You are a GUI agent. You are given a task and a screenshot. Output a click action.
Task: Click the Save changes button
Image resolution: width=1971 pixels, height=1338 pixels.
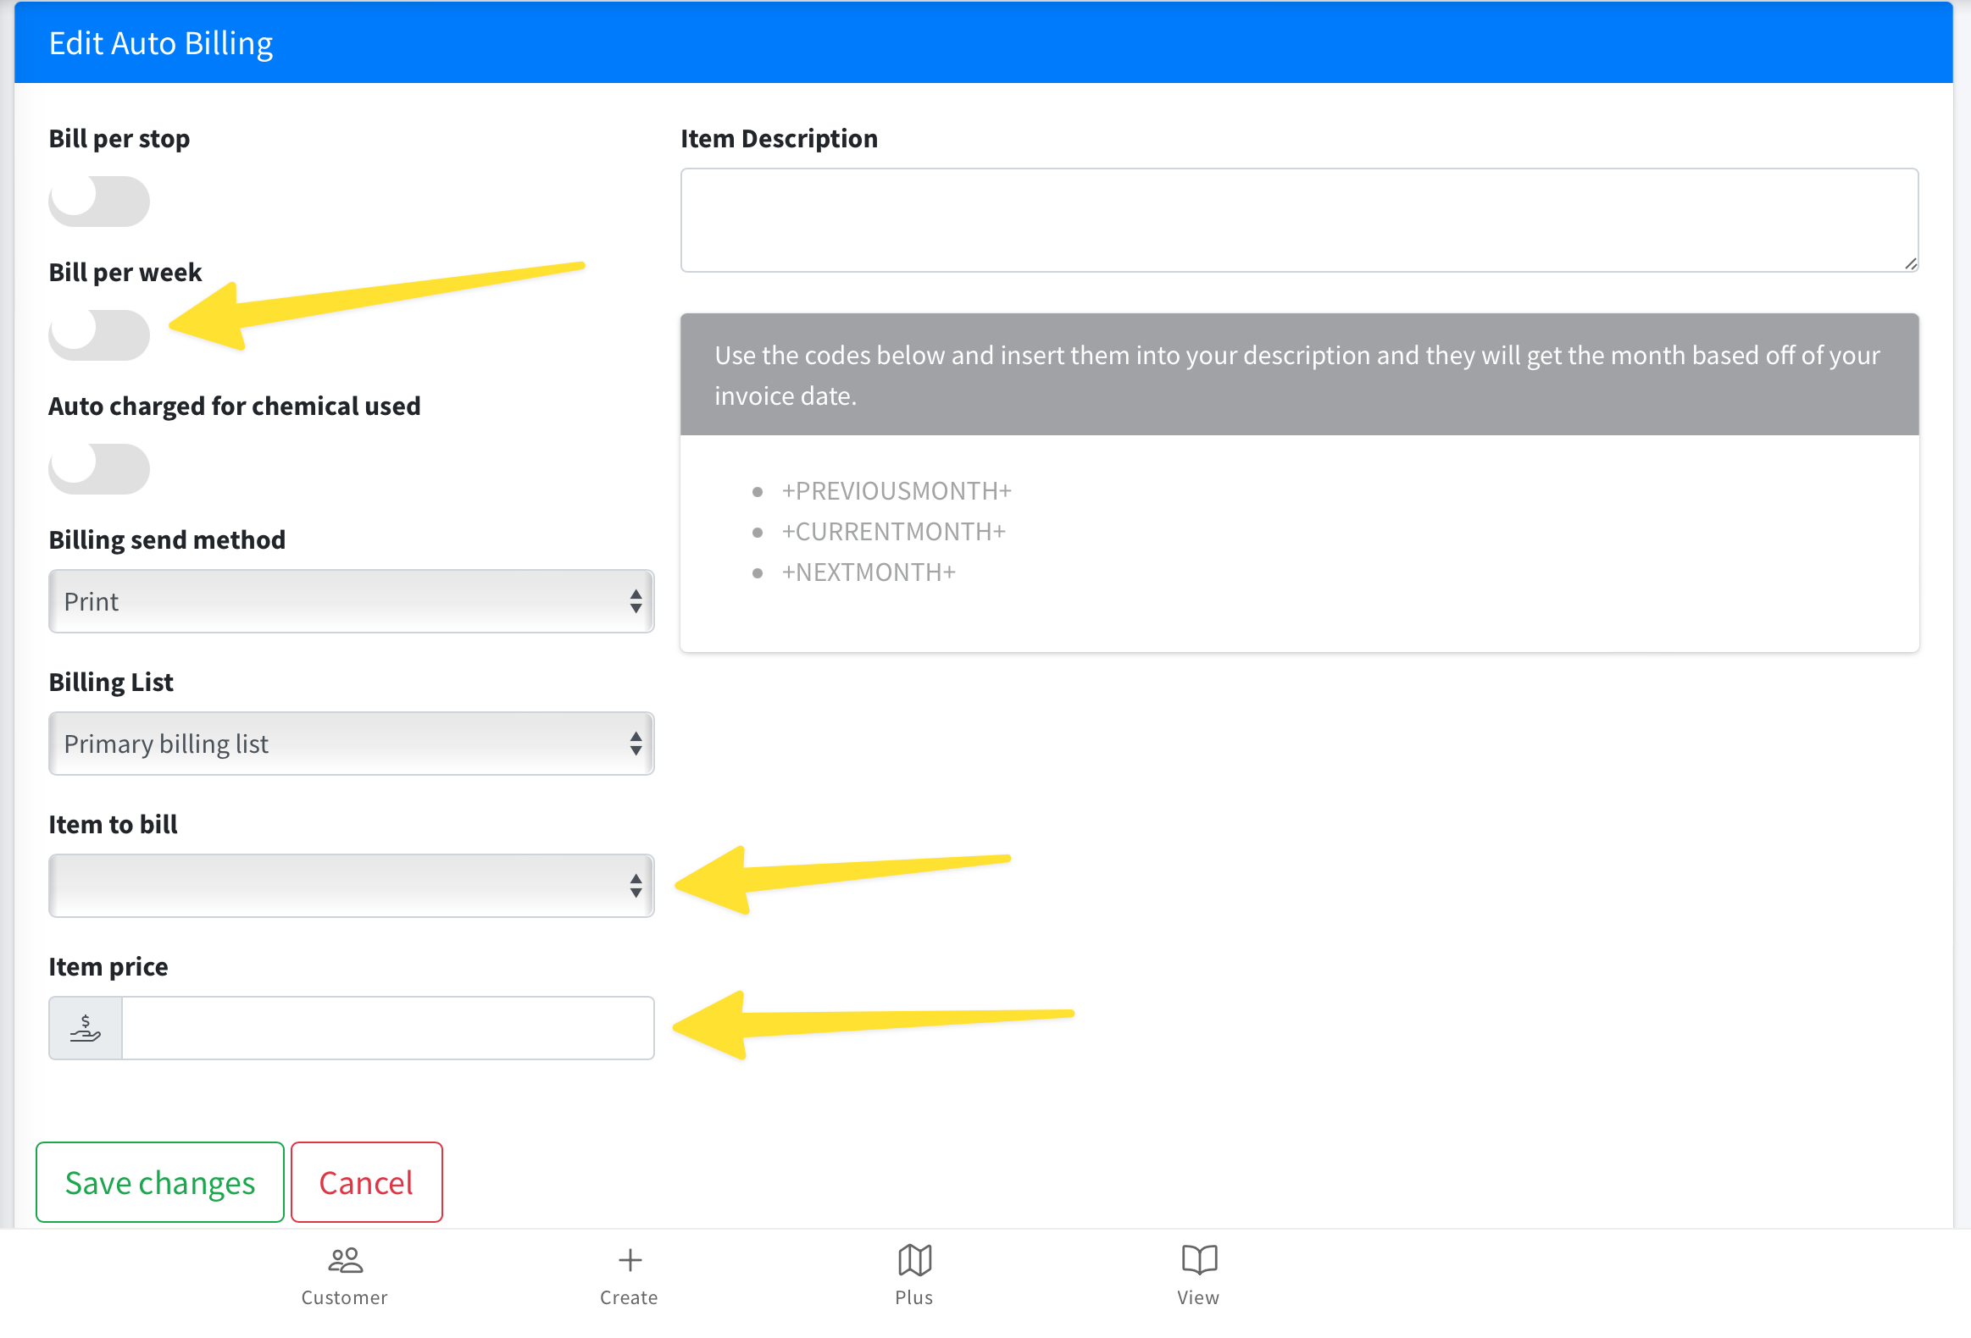[160, 1182]
